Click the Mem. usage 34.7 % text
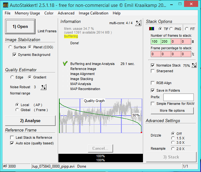 (79, 29)
